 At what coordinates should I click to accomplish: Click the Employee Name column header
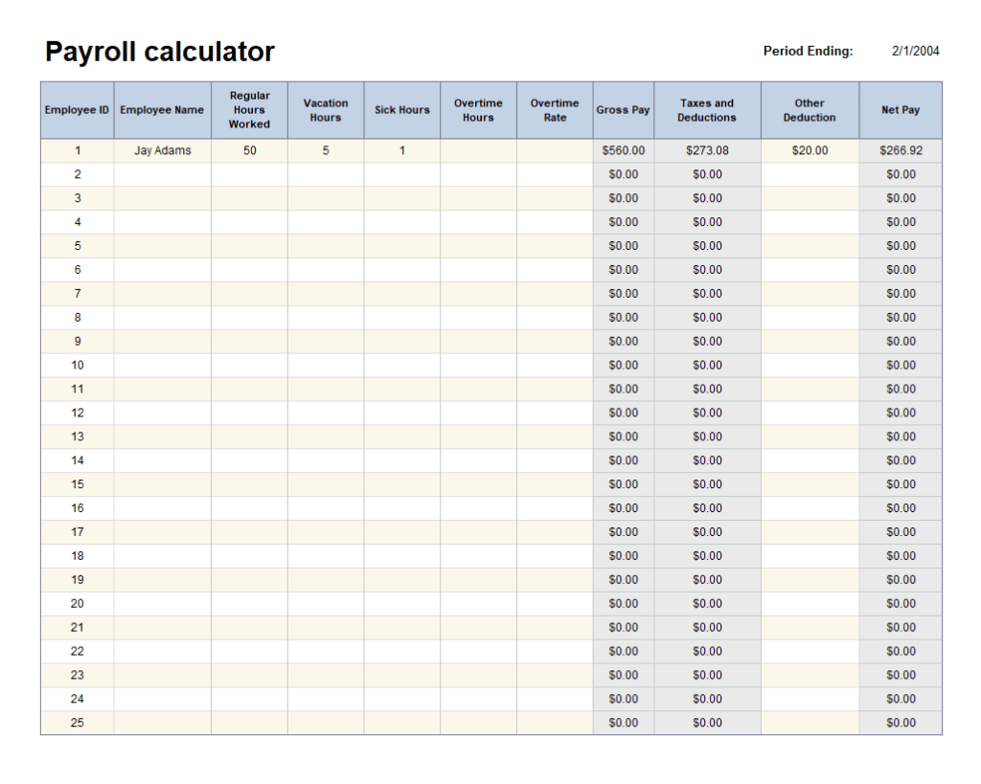162,110
